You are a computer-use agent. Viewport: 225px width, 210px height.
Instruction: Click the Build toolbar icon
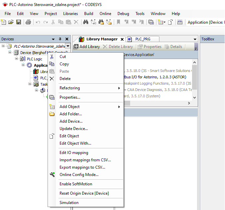tap(180, 22)
